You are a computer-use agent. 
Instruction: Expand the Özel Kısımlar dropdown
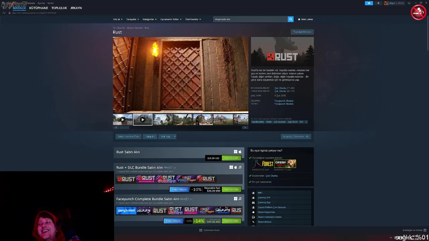pos(193,19)
